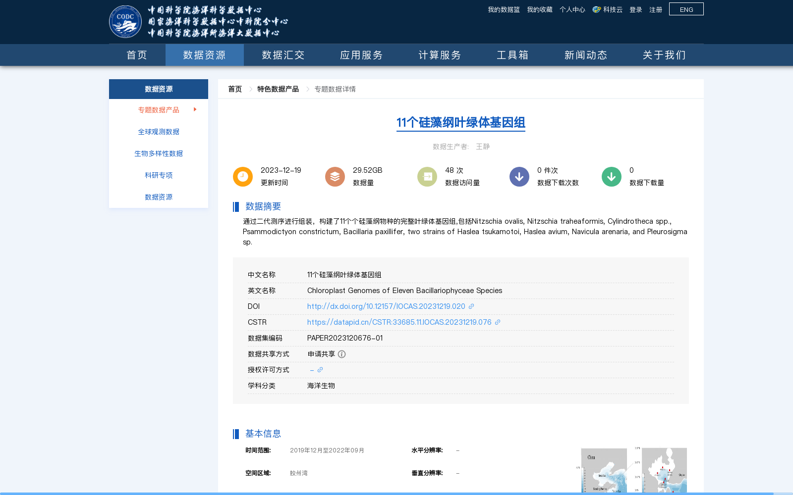This screenshot has height=495, width=793.
Task: Switch language with the ENG button
Action: pos(686,9)
